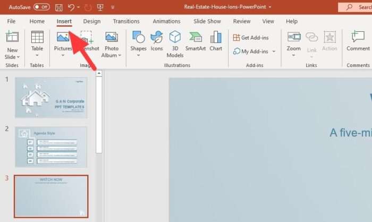Expand the Zoom dropdown arrow

click(293, 55)
